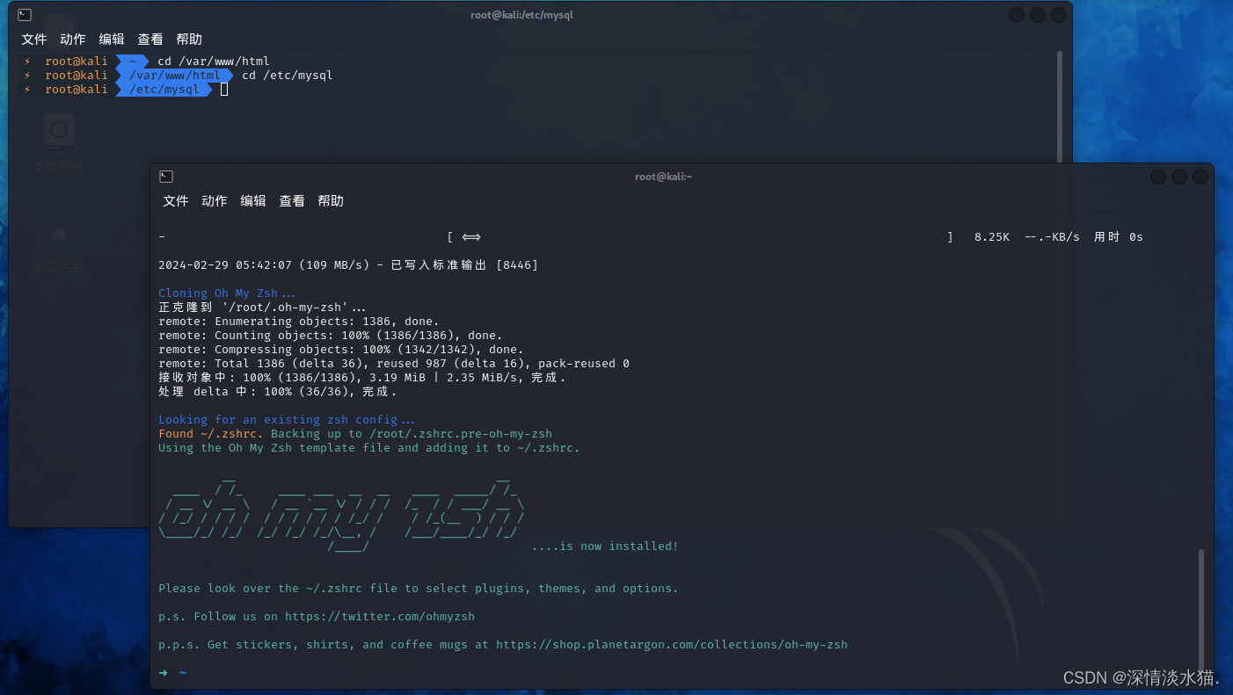Click the shop.planetargon.com oh-my-zsh link
1233x695 pixels.
(x=672, y=644)
